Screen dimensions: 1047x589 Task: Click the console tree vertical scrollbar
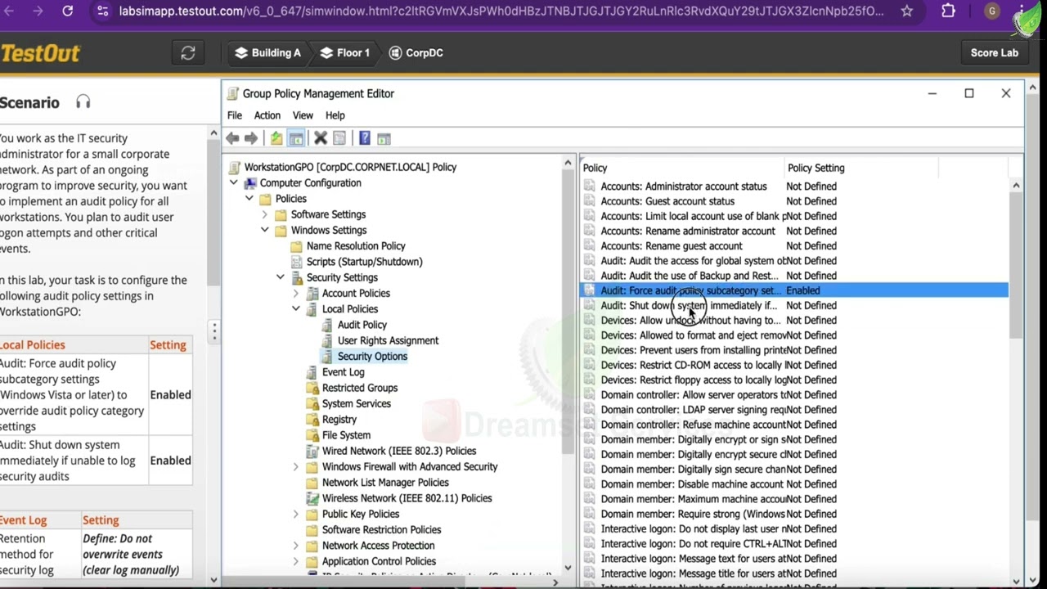pos(568,311)
